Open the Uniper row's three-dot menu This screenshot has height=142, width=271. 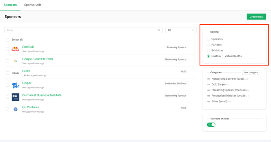pyautogui.click(x=192, y=85)
